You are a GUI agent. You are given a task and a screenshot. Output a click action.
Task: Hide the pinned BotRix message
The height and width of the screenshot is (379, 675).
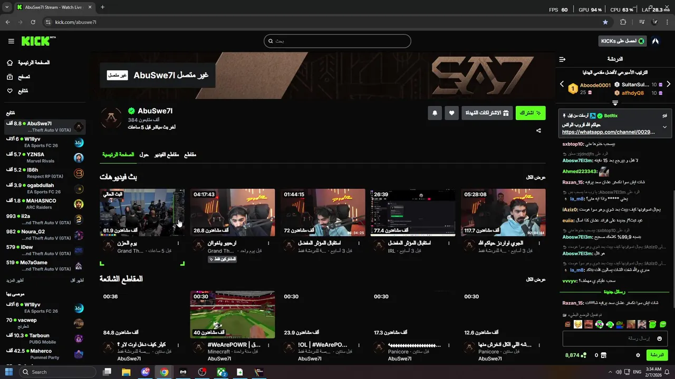coord(664,116)
